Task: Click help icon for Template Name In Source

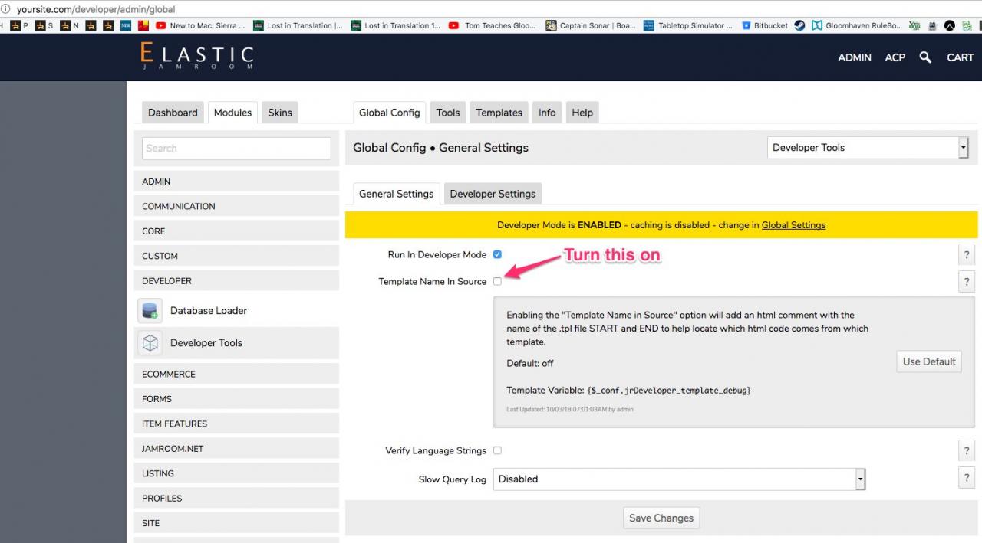Action: (967, 282)
